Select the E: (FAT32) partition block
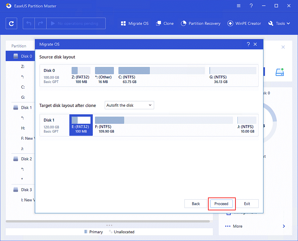This screenshot has height=241, width=298. 81,125
